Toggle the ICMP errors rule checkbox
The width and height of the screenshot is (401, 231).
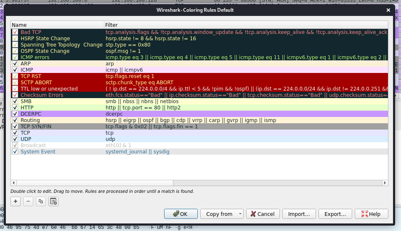click(x=15, y=57)
